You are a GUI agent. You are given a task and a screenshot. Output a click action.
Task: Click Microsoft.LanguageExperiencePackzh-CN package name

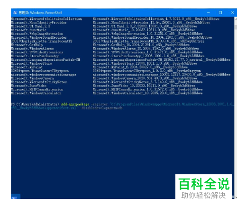tap(46, 60)
